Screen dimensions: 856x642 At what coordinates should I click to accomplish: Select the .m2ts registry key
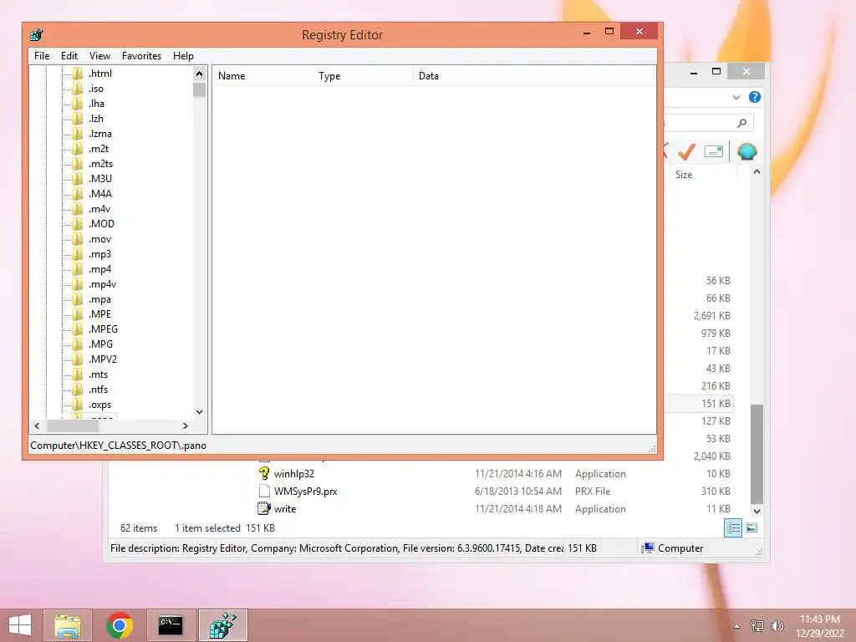tap(101, 164)
